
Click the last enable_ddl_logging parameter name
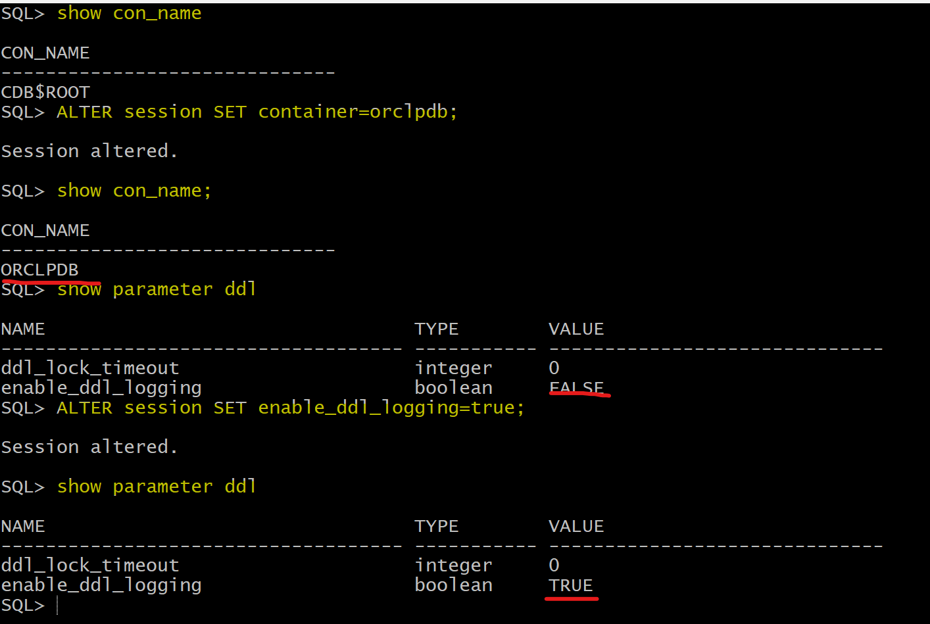(x=101, y=585)
